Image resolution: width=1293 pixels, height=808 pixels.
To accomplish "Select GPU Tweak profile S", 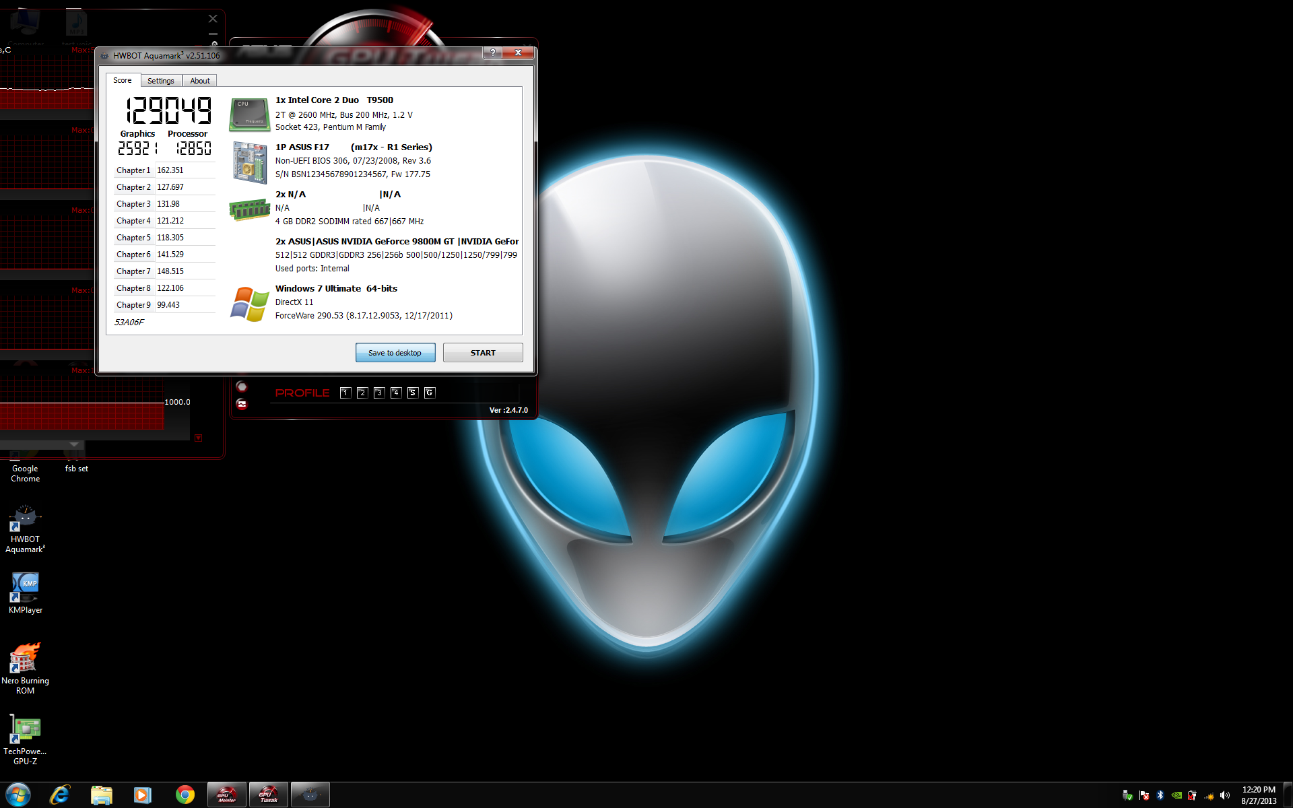I will tap(413, 393).
